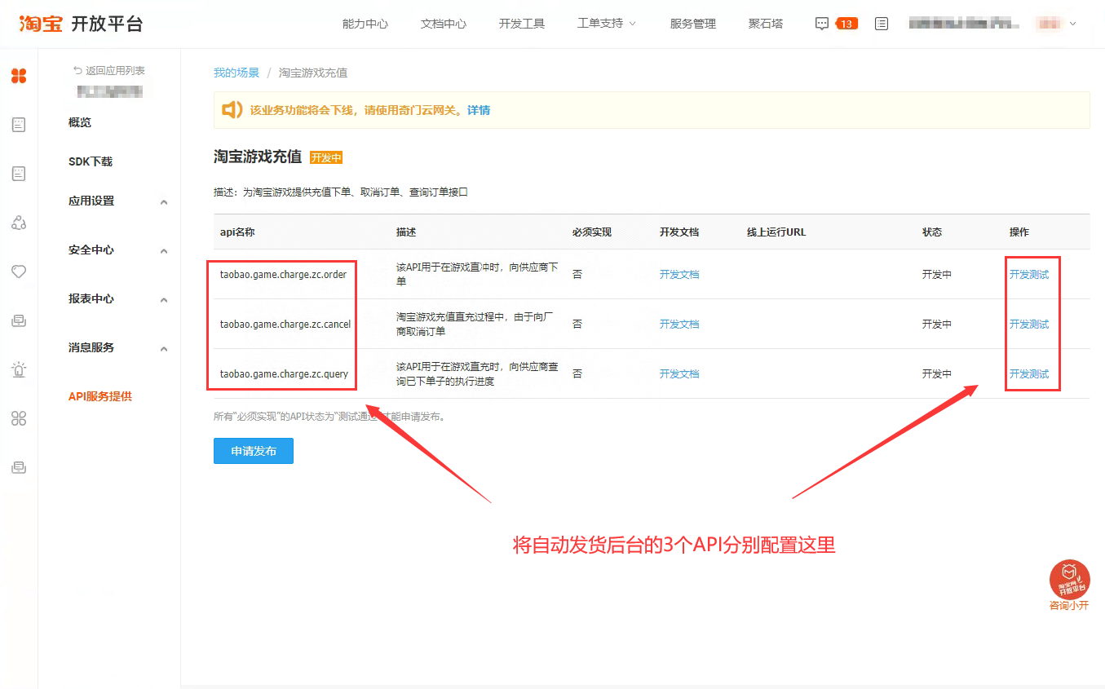Click 返回应用列表 back link
The width and height of the screenshot is (1105, 689).
click(x=109, y=71)
